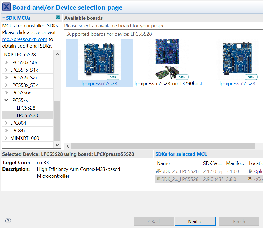Select NXP LPC55S28 at top of MCU list
Viewport: 263px width, 228px height.
tap(20, 54)
